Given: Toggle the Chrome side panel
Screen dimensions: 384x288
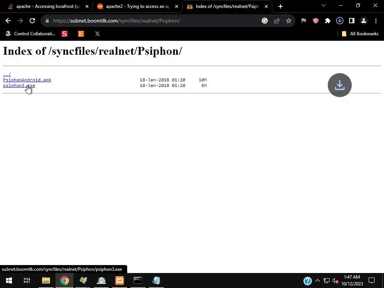Looking at the screenshot, I should (x=352, y=21).
